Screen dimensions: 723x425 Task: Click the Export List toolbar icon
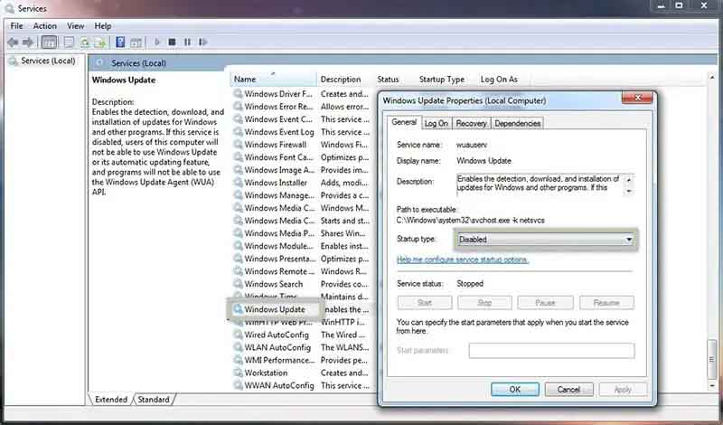pos(100,42)
